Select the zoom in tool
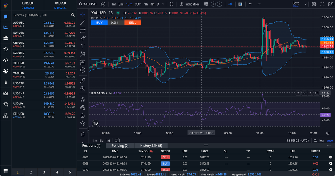 click(83, 89)
